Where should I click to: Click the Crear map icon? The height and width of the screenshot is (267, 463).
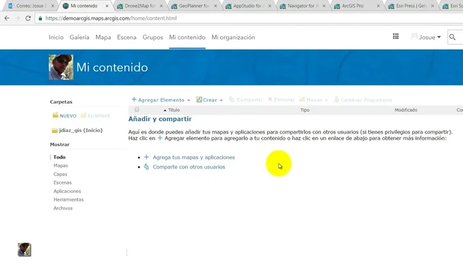tap(199, 99)
